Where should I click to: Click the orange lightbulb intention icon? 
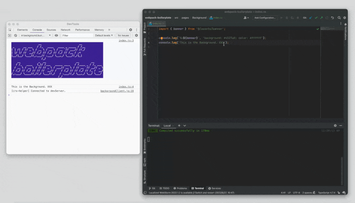pyautogui.click(x=162, y=38)
